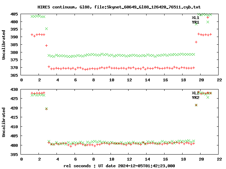Click the 430 tick label on bottom plot
Viewport: 226px width, 169px height.
pos(14,89)
